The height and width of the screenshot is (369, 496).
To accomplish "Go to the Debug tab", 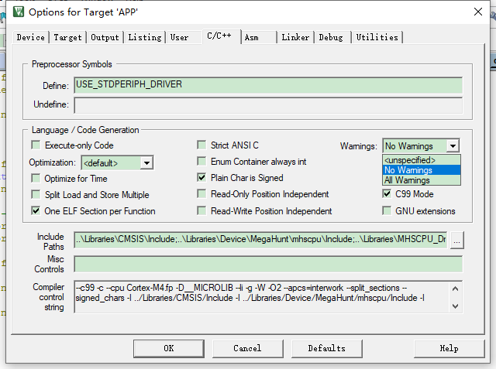I will [331, 37].
